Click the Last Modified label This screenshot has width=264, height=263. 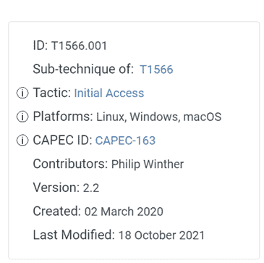74,235
